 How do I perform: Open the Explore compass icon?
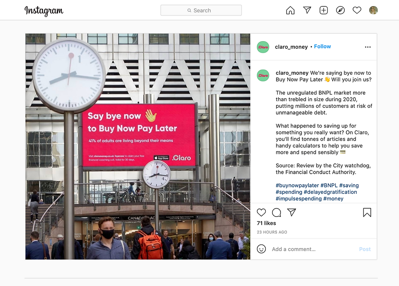(340, 10)
